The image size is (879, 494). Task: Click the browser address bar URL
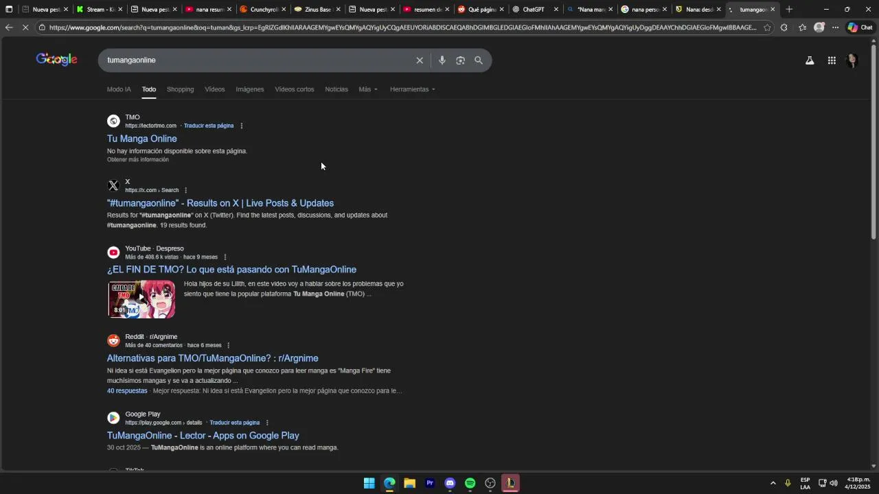click(402, 27)
